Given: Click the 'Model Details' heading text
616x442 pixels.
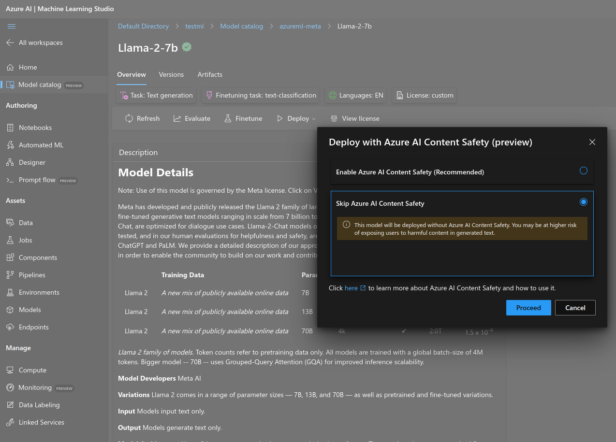Looking at the screenshot, I should pyautogui.click(x=156, y=172).
